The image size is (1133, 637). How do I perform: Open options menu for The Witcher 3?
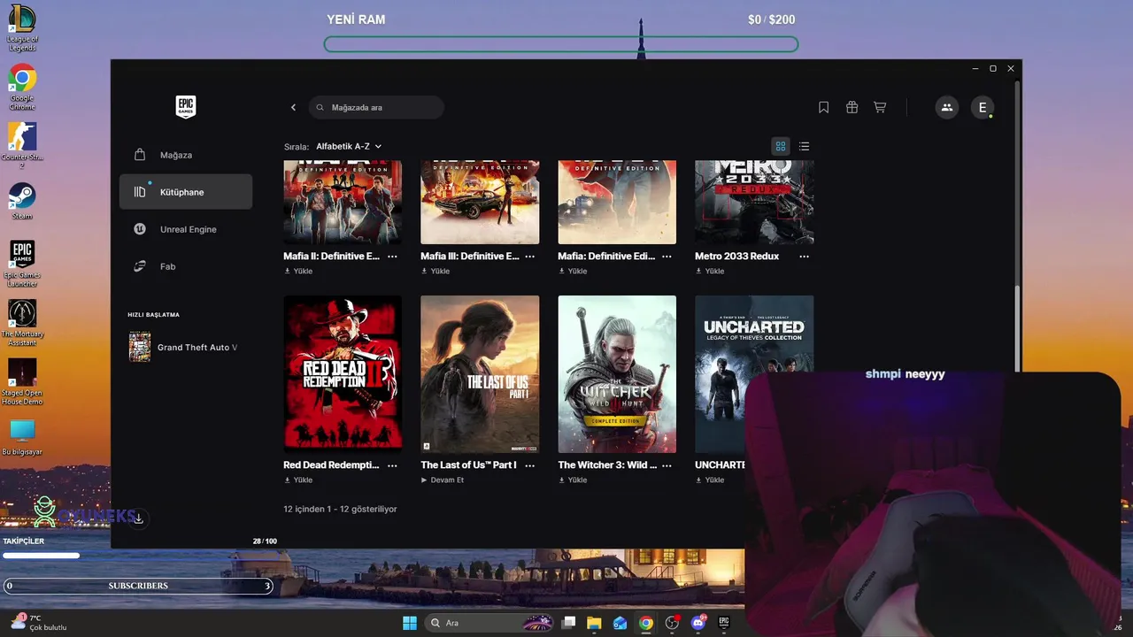[667, 465]
